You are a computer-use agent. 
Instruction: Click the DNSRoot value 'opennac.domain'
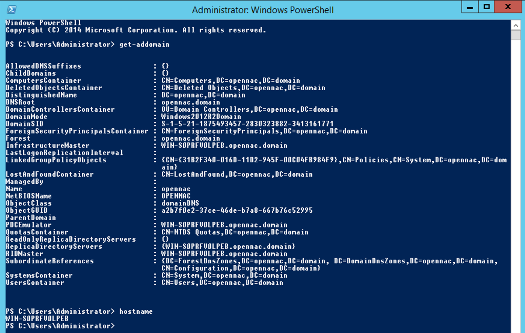click(x=191, y=102)
